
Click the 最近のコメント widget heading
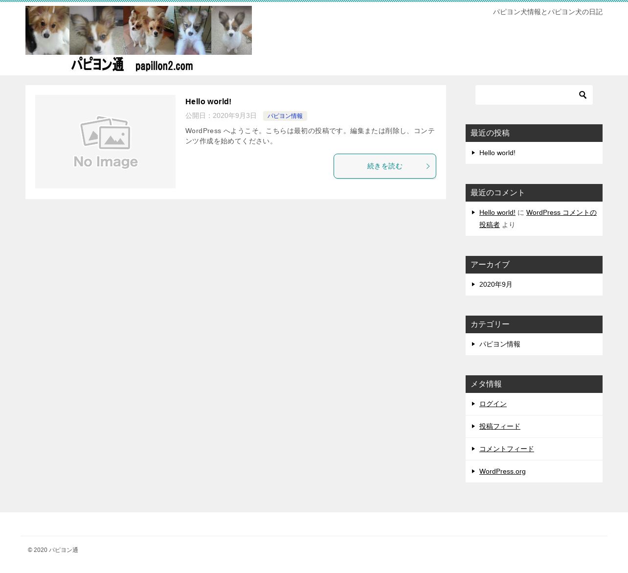[x=534, y=193]
